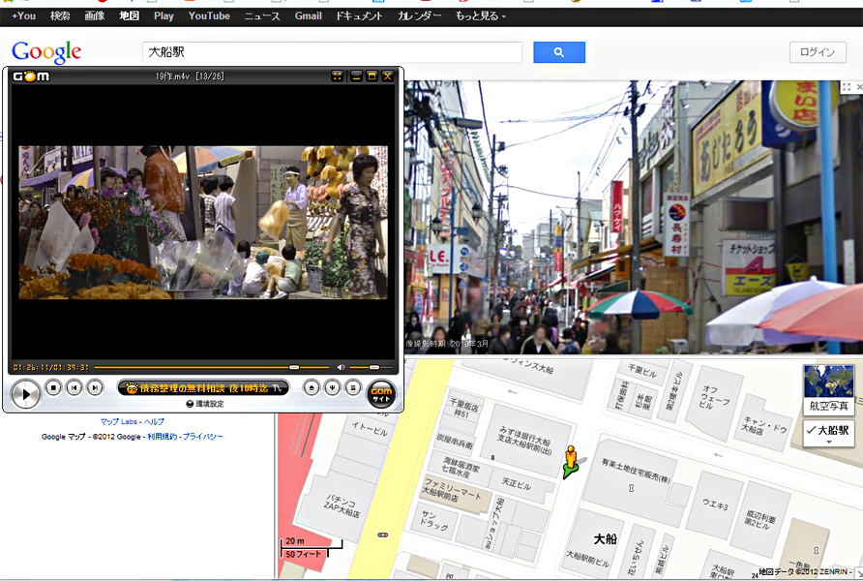Switch to 航空写真 satellite view thumbnail

pos(828,389)
